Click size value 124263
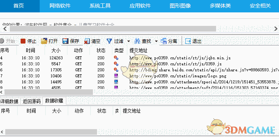The width and height of the screenshot is (279, 137). click(56, 58)
